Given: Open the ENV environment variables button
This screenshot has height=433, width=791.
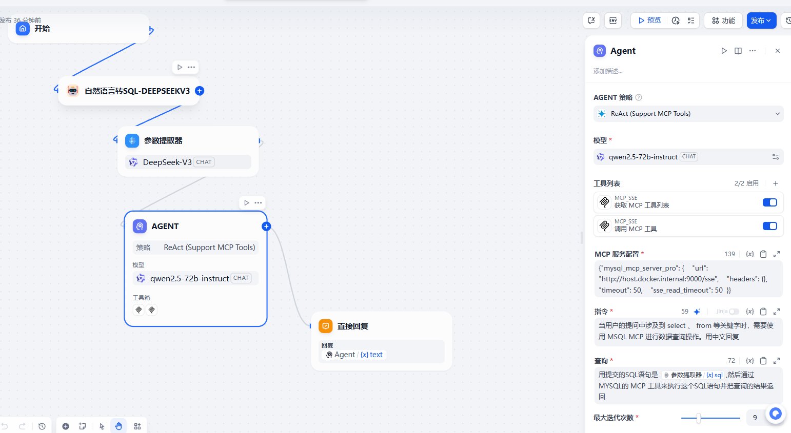Looking at the screenshot, I should pyautogui.click(x=613, y=20).
